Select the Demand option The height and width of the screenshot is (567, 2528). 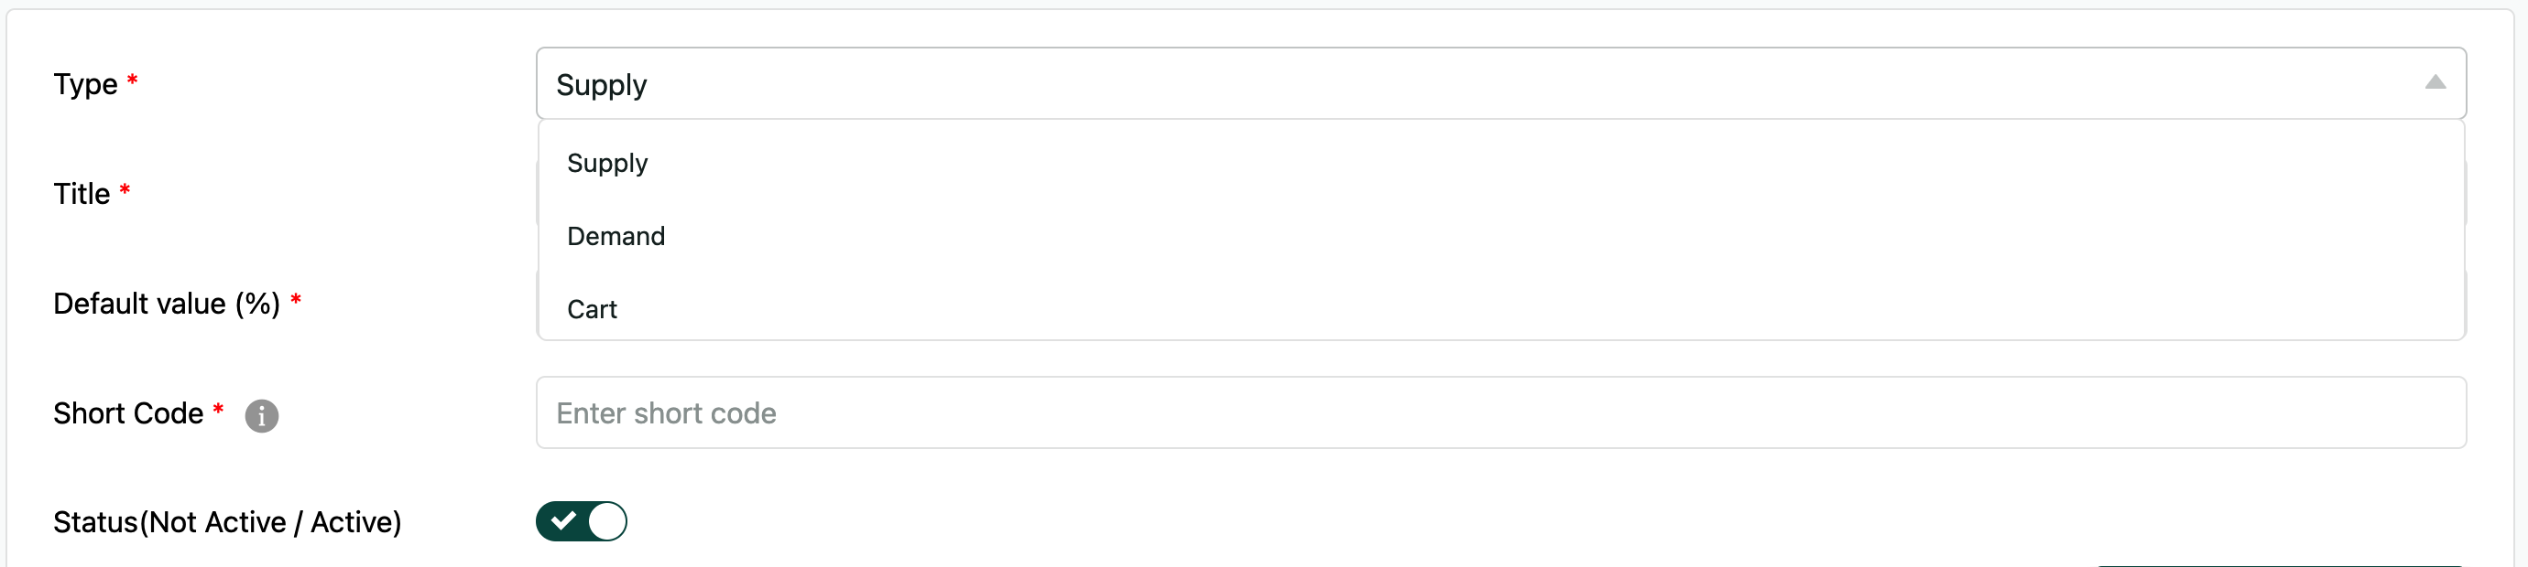(x=616, y=236)
